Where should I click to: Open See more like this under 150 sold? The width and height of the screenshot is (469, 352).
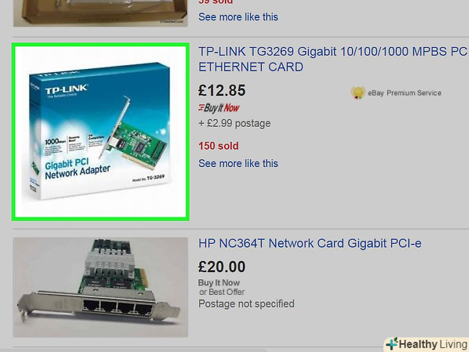click(x=238, y=164)
